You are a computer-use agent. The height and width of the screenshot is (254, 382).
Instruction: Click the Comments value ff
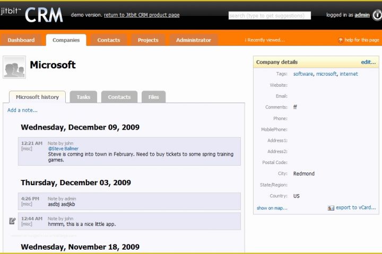295,107
